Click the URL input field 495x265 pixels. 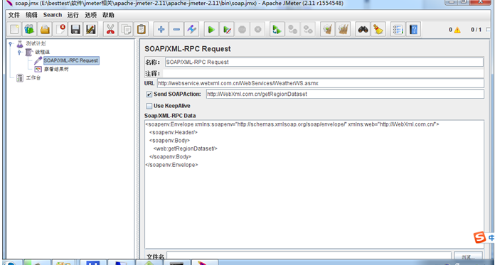[321, 83]
